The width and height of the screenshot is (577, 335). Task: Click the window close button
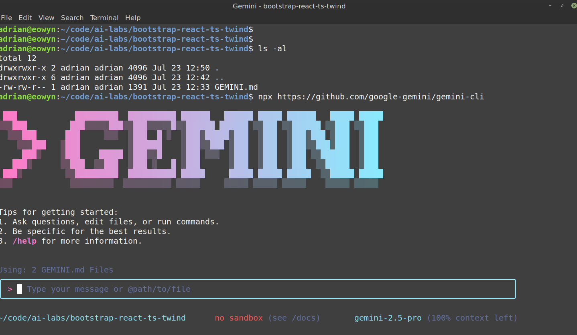[573, 6]
